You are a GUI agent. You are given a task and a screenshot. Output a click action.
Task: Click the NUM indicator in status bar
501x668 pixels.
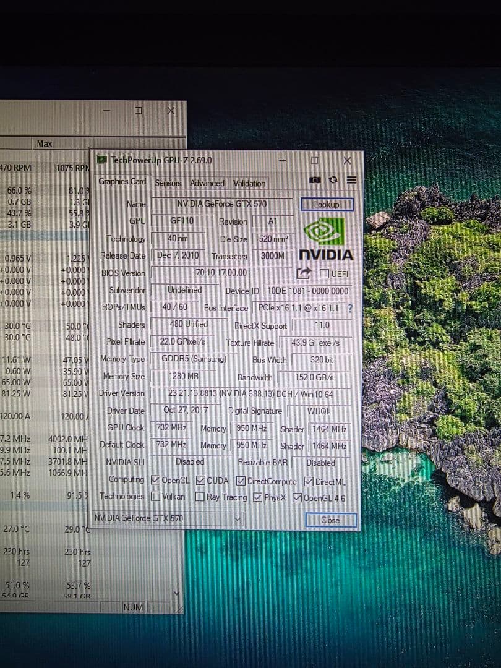pyautogui.click(x=133, y=607)
